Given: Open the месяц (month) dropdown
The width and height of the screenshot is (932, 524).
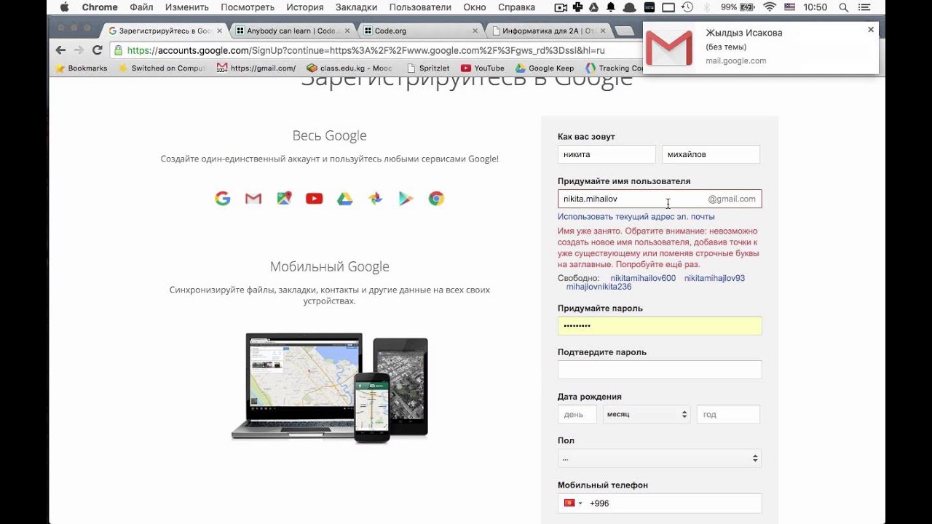Looking at the screenshot, I should coord(647,414).
